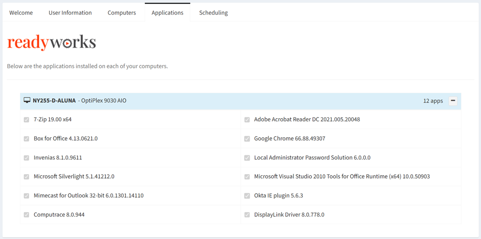Click the ReadyWorks logo
Screen dimensions: 481x239
(x=52, y=43)
